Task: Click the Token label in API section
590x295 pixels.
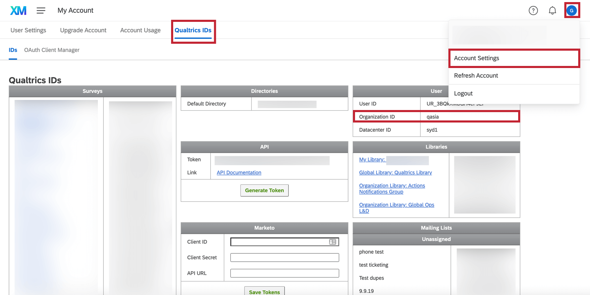Action: click(x=194, y=159)
